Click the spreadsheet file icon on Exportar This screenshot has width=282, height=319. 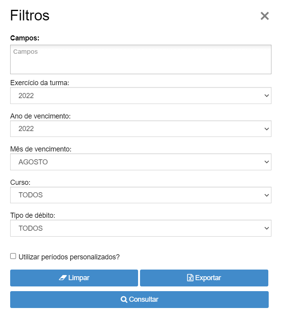coord(190,278)
